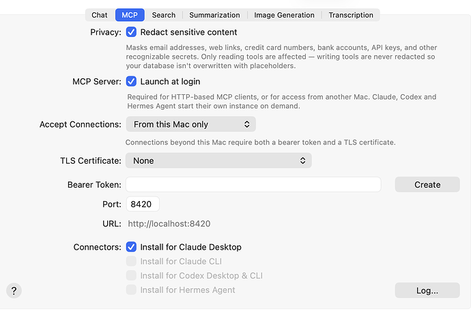Click the URL: label

click(112, 224)
